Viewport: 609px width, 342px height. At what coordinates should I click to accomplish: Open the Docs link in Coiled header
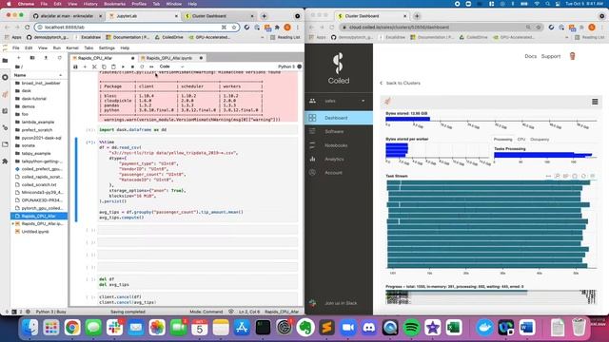click(x=531, y=56)
